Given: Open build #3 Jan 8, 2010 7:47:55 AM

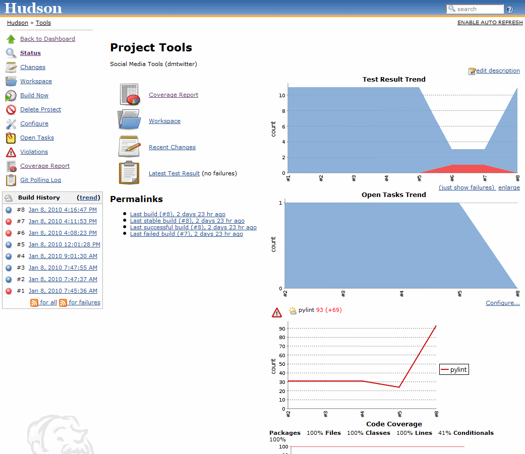Looking at the screenshot, I should [63, 268].
